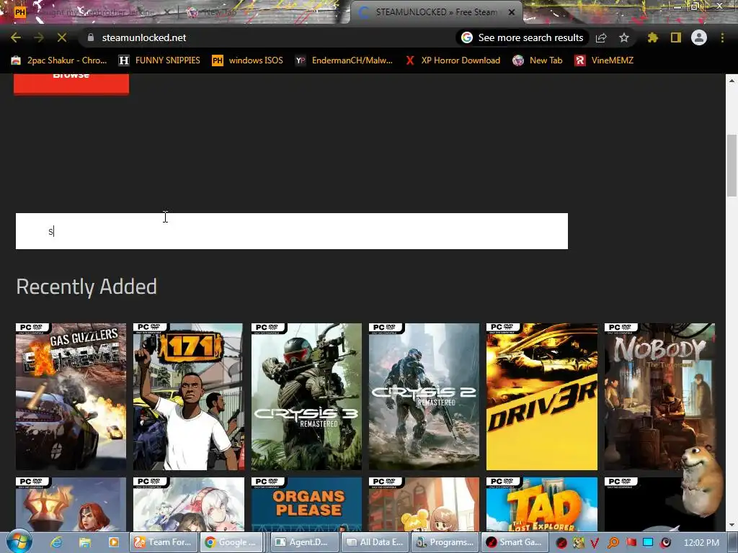Click the vertical scrollbar thumb
The width and height of the screenshot is (738, 553).
point(732,166)
